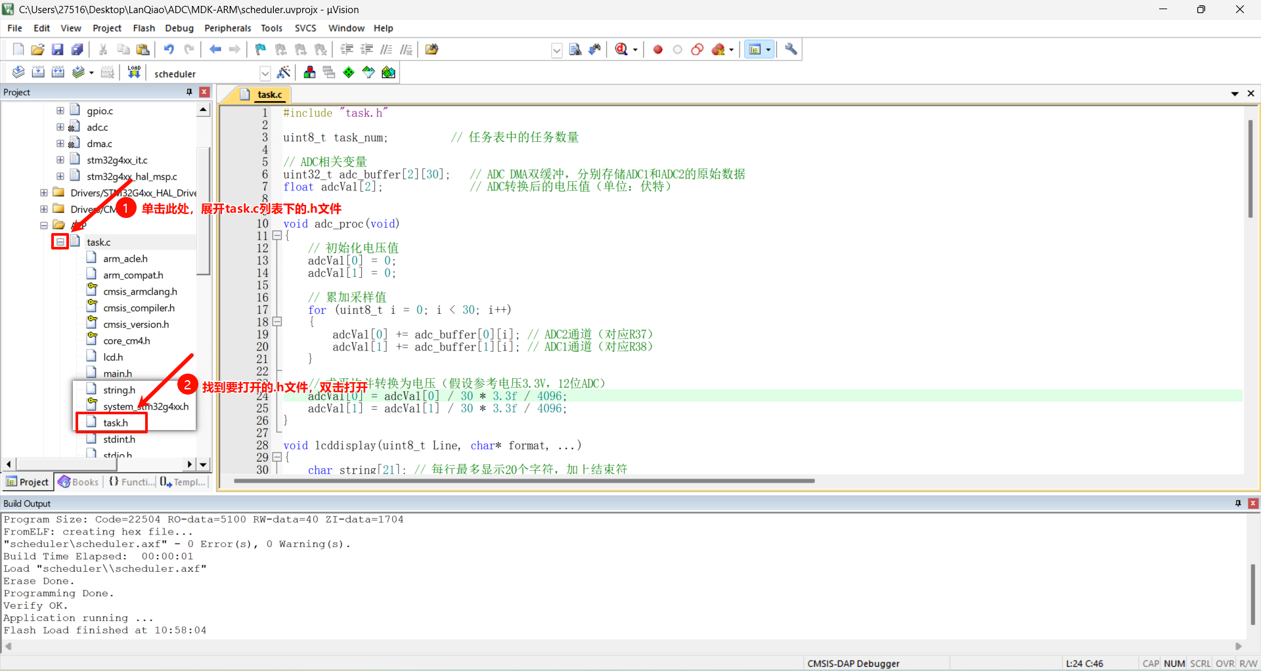
Task: Open a file using the Open folder icon
Action: tap(38, 49)
